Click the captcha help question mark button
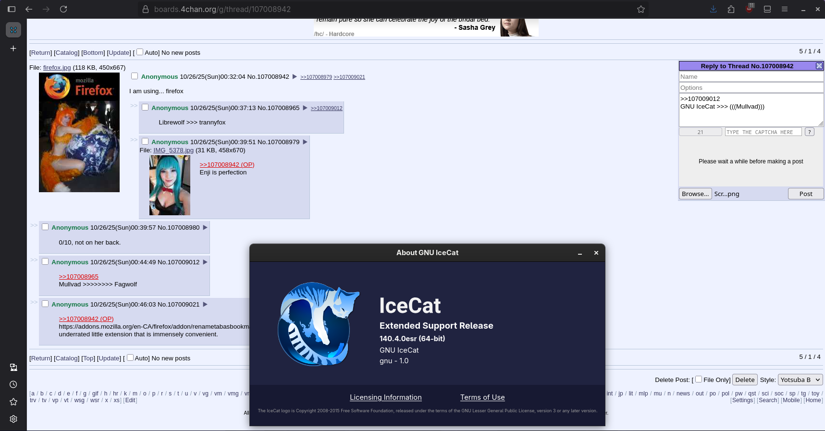Screen dimensions: 825x431 click(810, 132)
